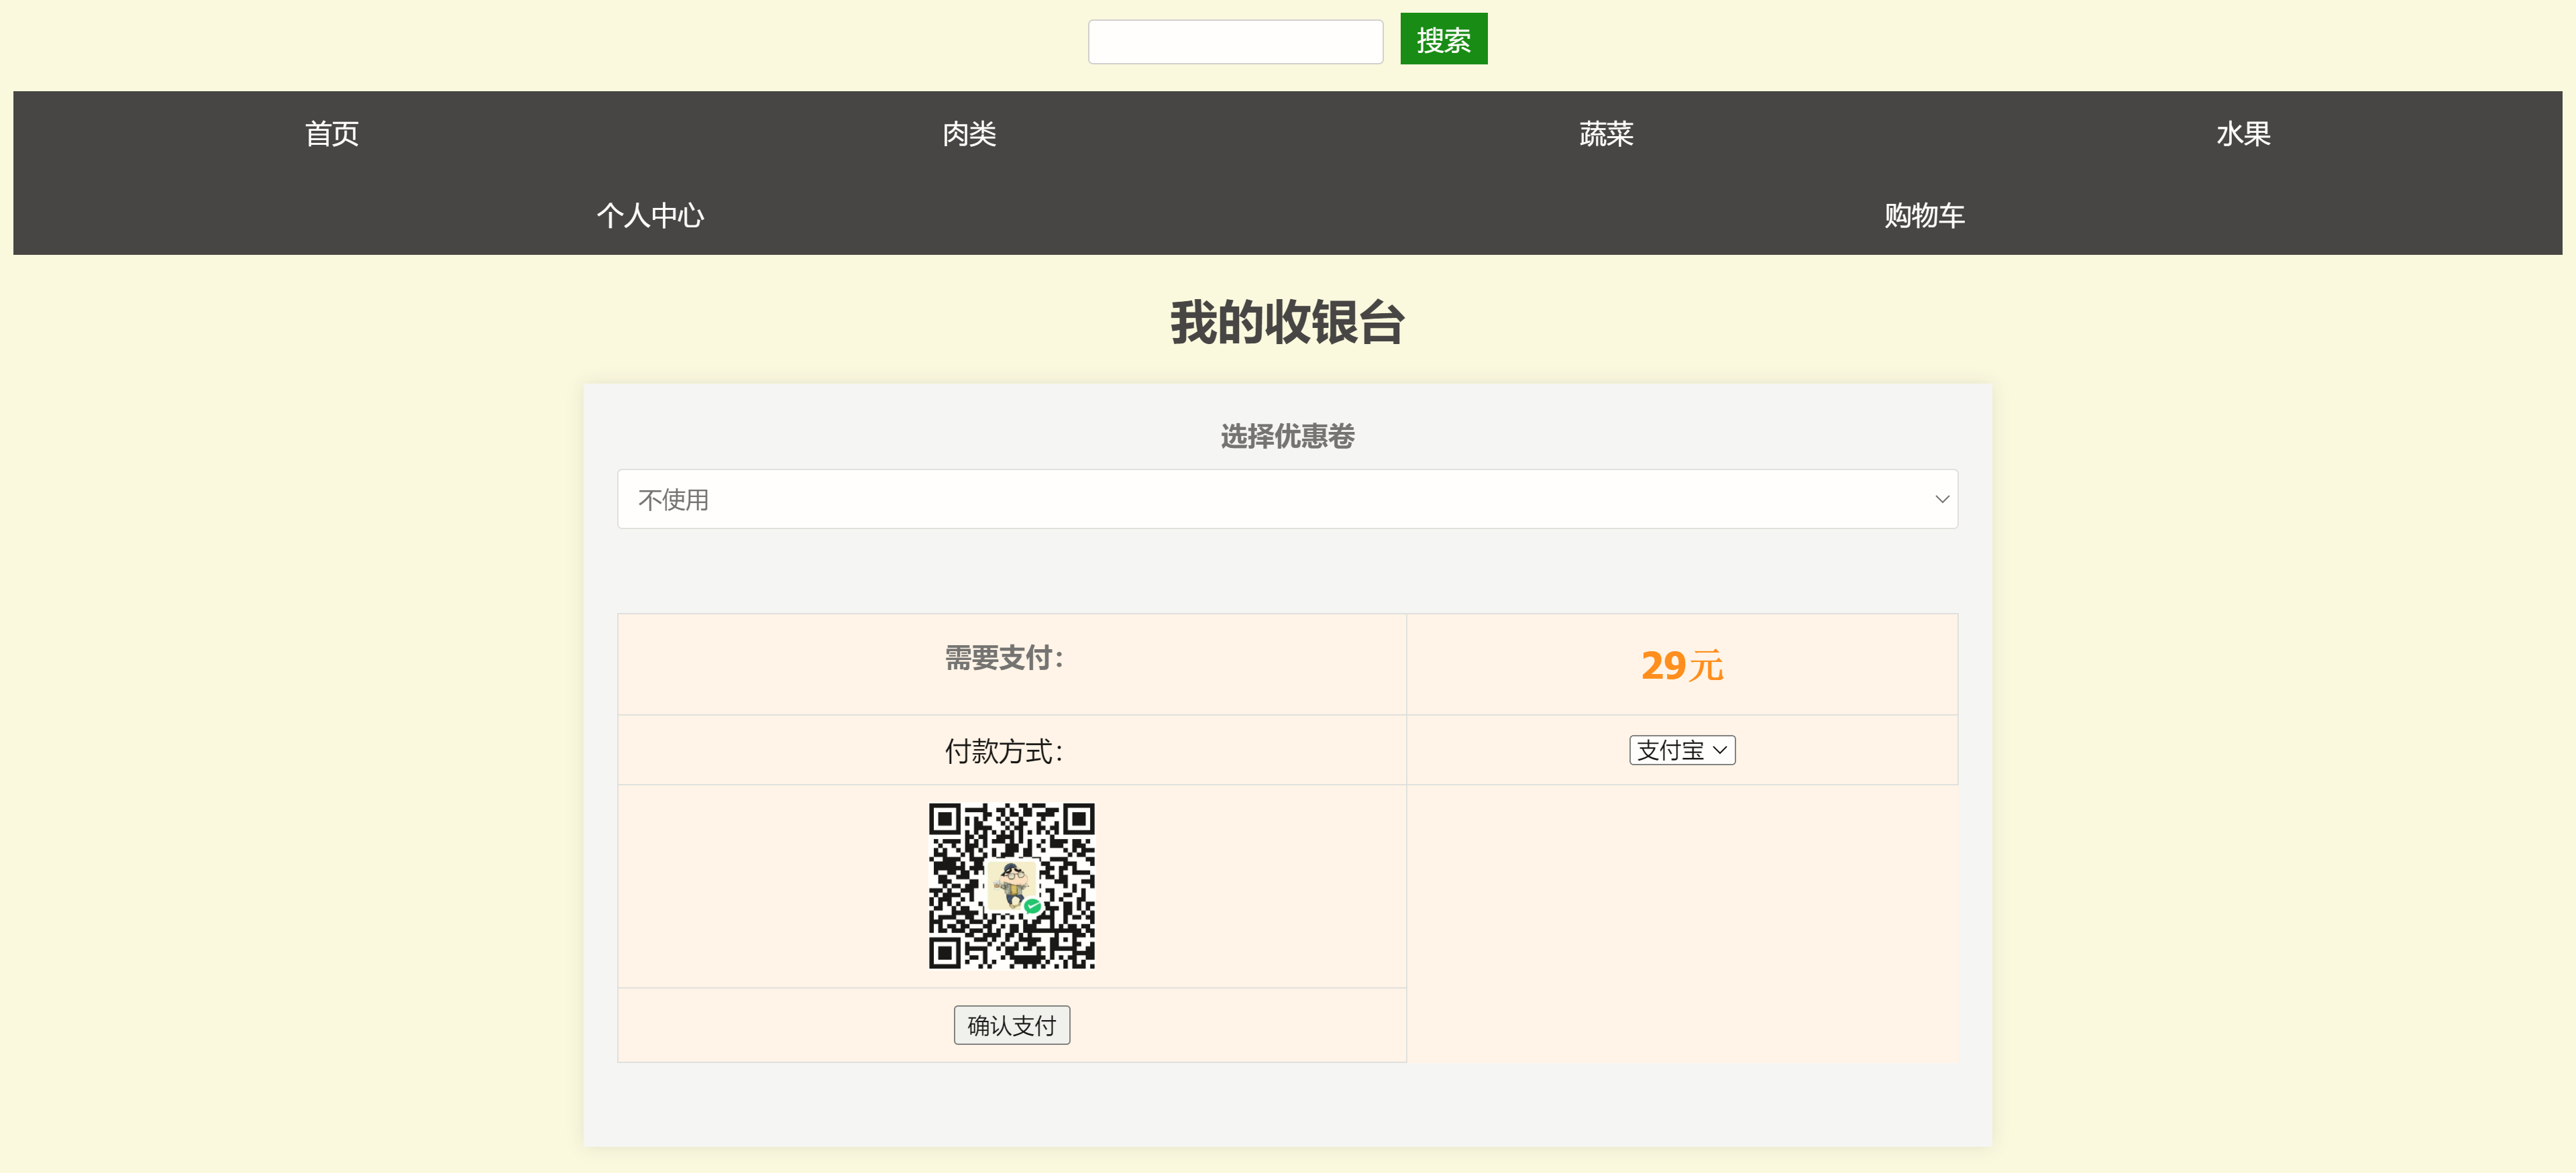Open 个人中心 personal center

[650, 215]
